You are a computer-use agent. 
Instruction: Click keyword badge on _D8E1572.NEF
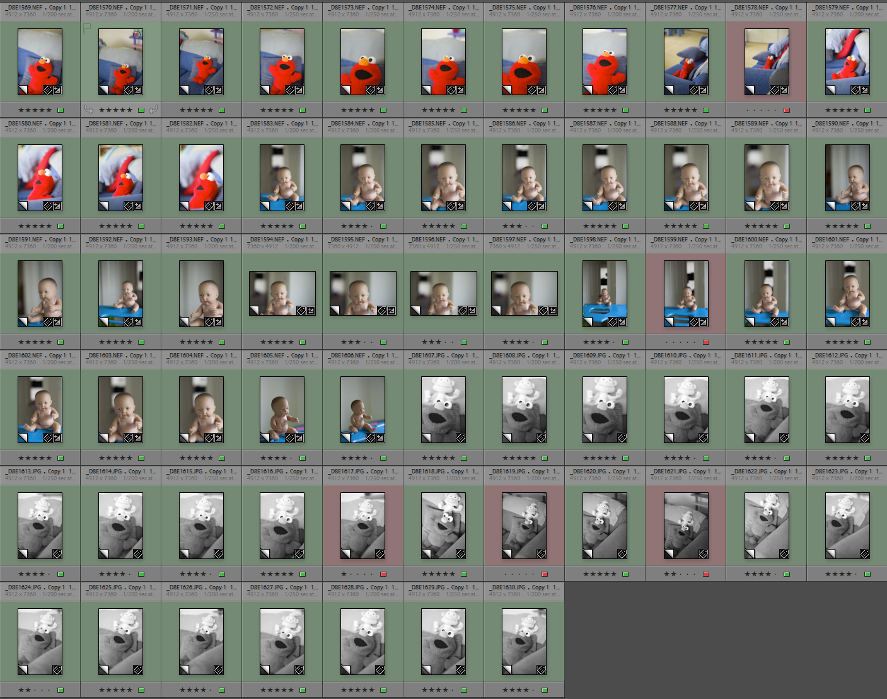coord(289,90)
